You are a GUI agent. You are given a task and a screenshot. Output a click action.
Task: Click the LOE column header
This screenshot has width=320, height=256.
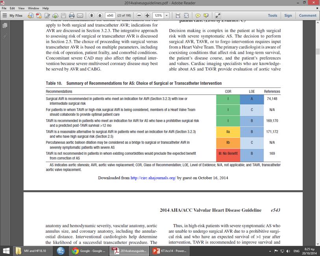click(x=252, y=91)
